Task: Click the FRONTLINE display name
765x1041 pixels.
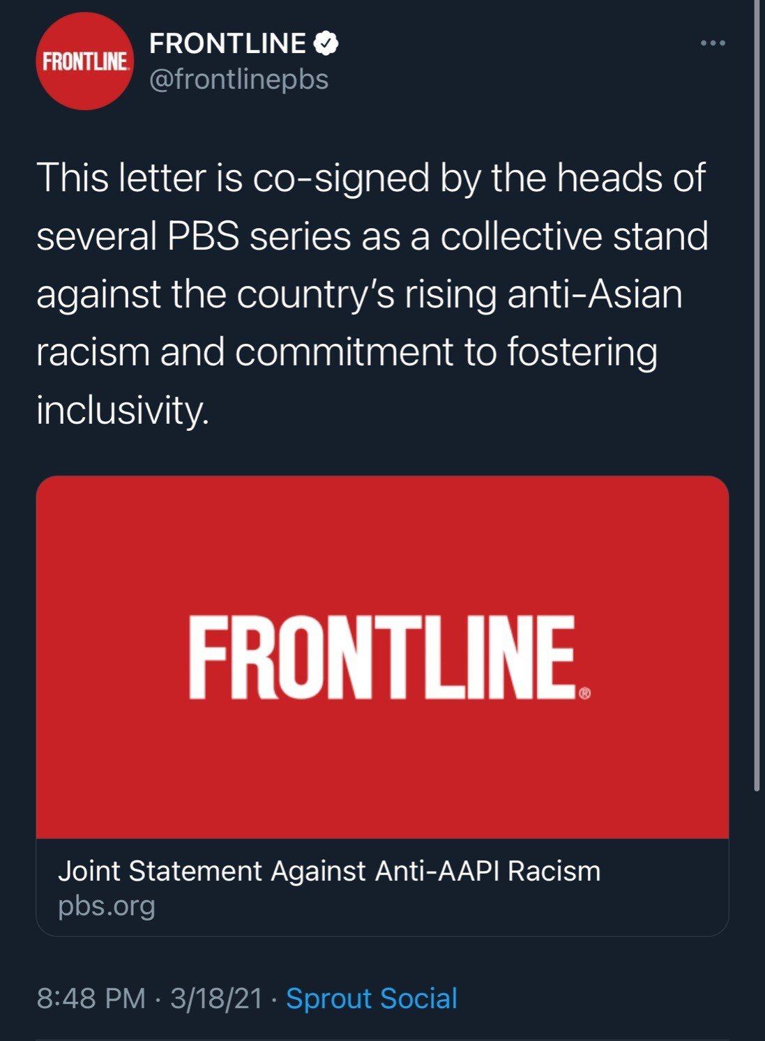Action: (x=227, y=43)
